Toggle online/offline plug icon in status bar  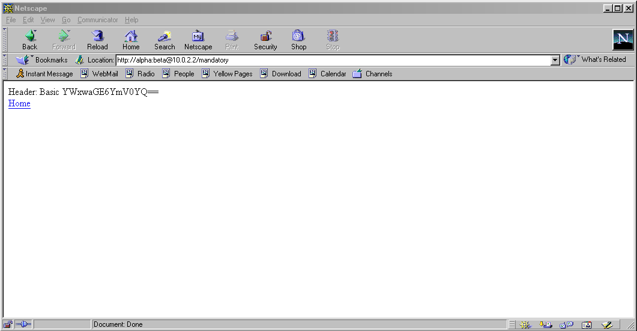[23, 324]
